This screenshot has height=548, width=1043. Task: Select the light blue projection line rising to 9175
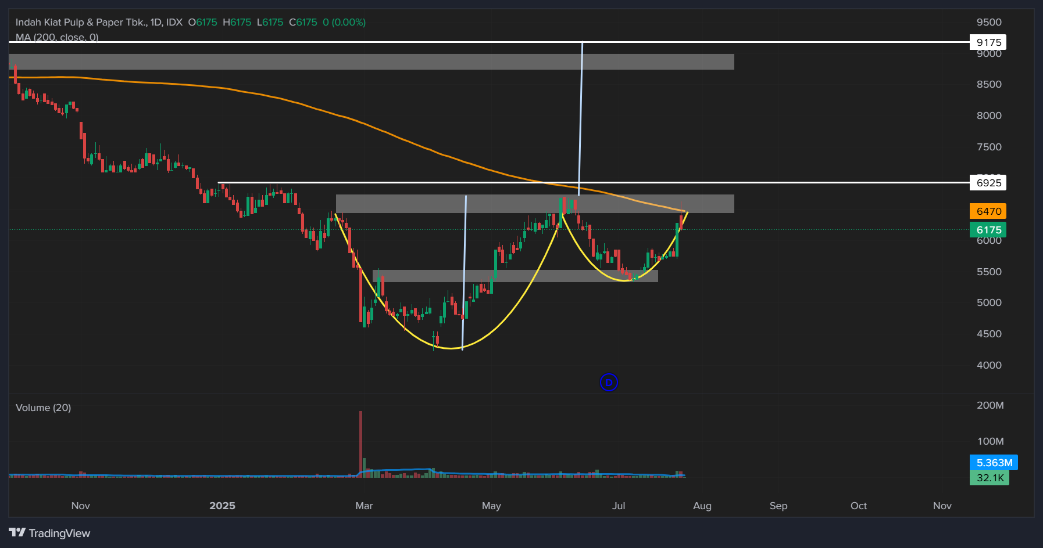(x=580, y=118)
